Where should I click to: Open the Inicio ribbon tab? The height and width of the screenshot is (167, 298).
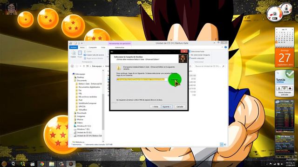[x=82, y=47]
